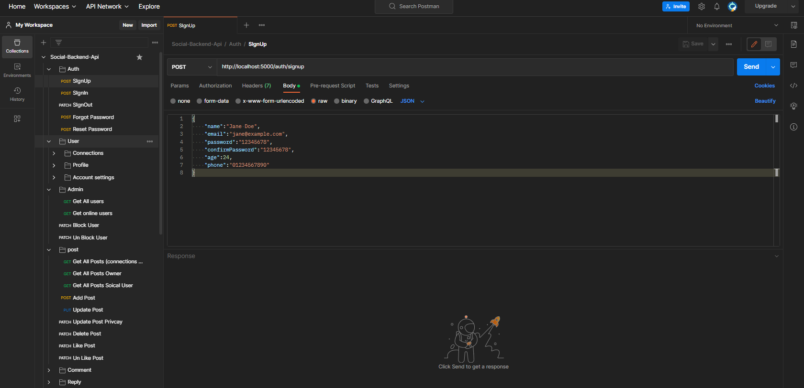Screen dimensions: 804x388
Task: Open the related requests lightbulb icon
Action: point(794,106)
